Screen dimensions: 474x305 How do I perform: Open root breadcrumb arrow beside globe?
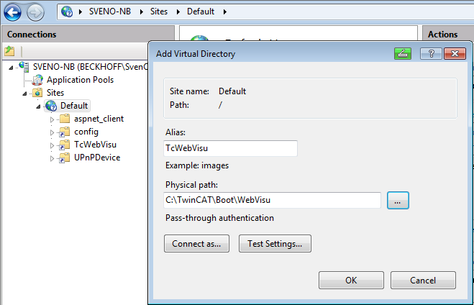81,12
